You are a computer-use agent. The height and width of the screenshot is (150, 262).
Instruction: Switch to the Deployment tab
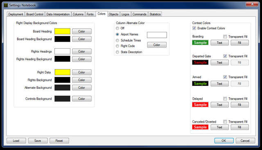click(x=16, y=14)
